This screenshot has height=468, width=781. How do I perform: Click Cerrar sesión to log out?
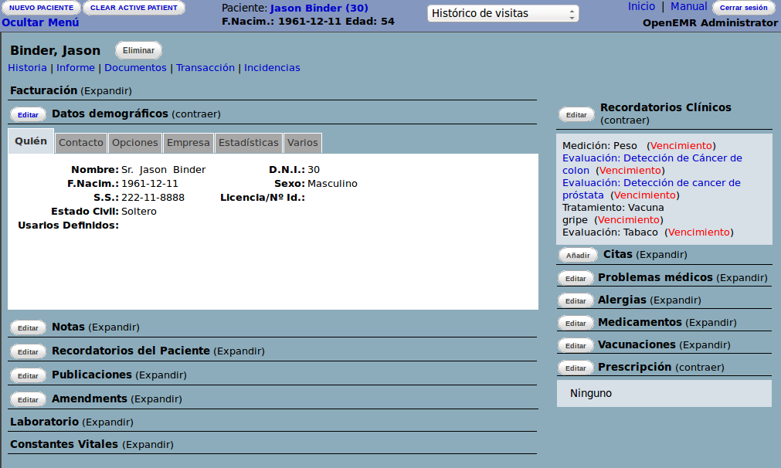(x=743, y=8)
